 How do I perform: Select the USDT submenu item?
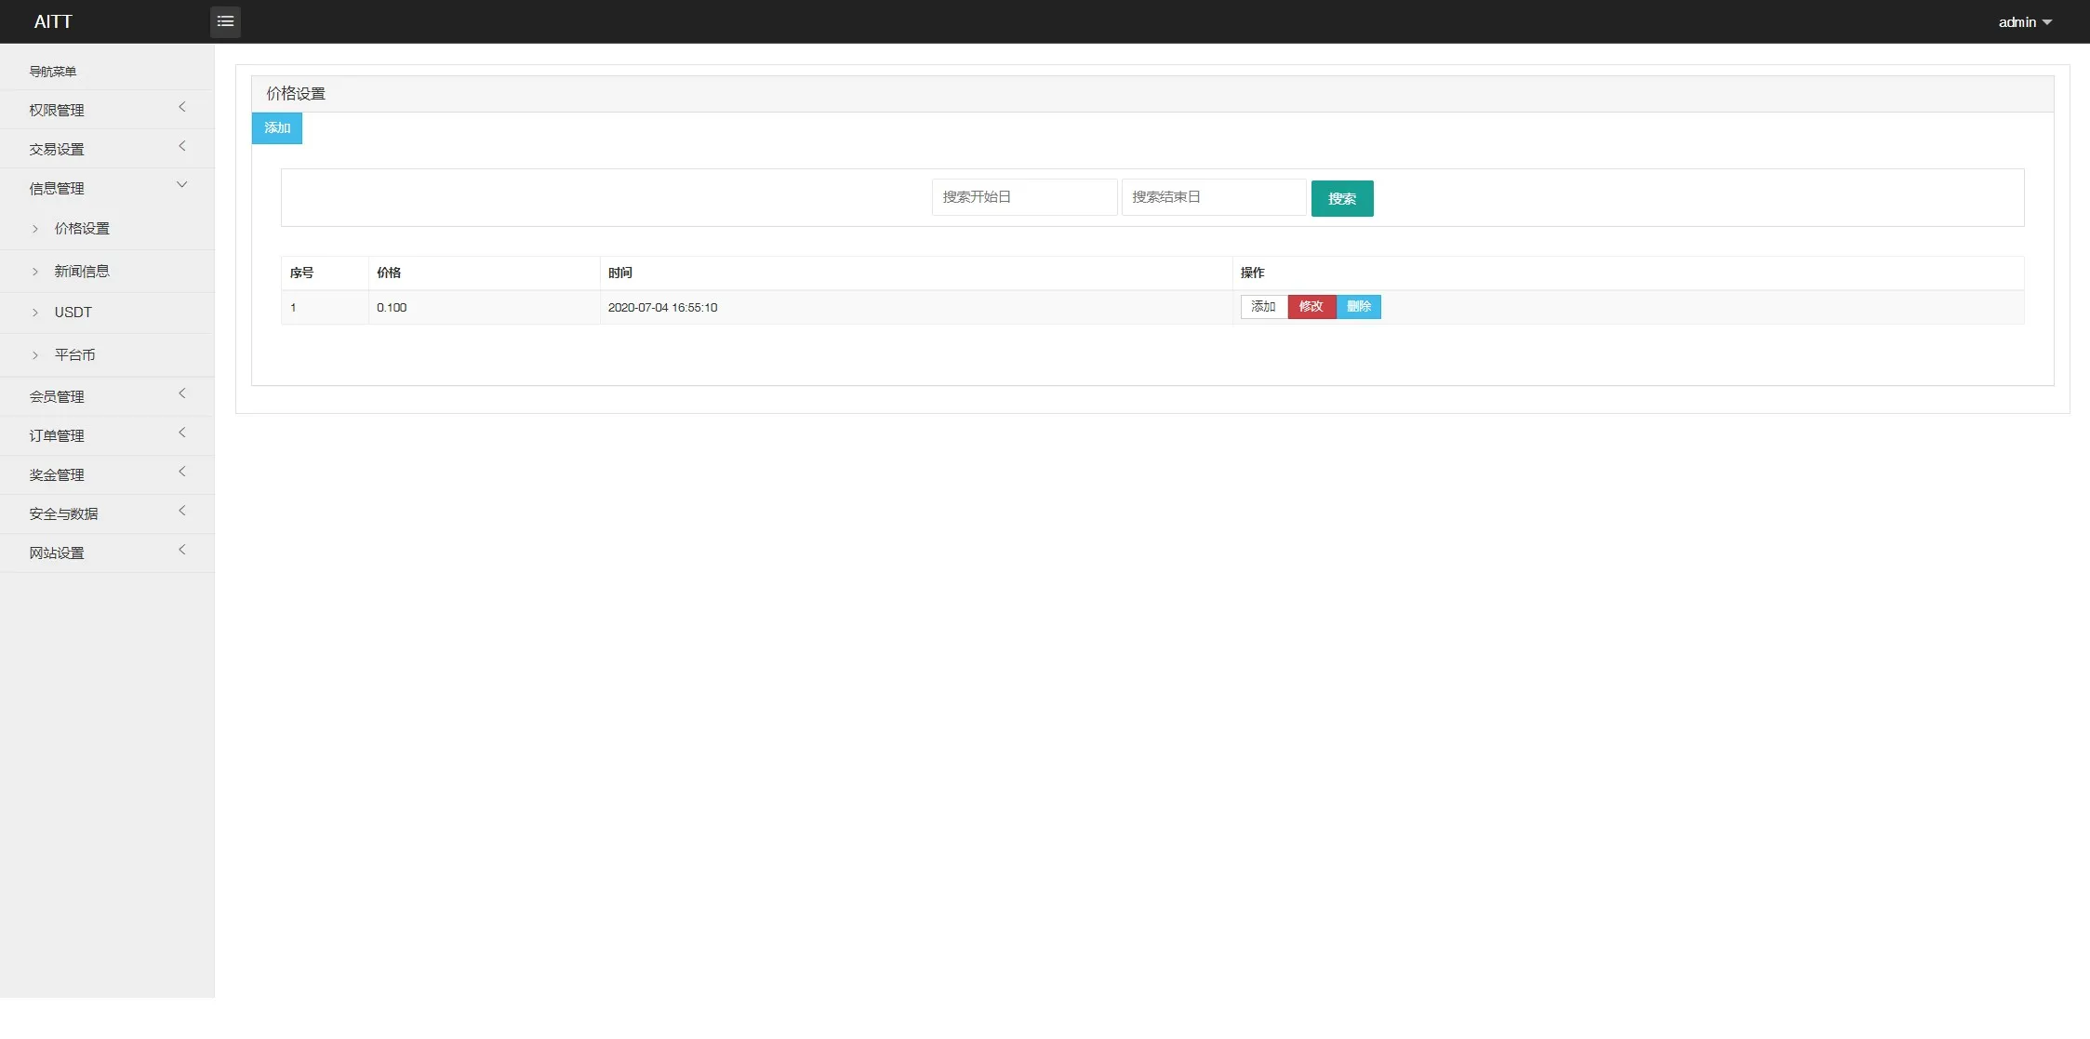point(73,313)
